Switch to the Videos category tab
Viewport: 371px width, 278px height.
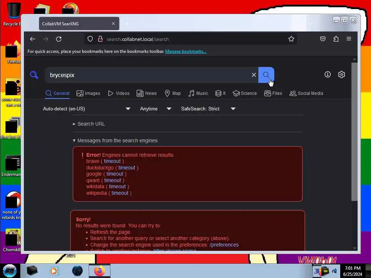click(118, 93)
